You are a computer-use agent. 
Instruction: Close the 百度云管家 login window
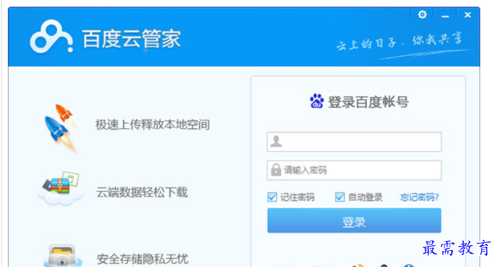(x=468, y=15)
